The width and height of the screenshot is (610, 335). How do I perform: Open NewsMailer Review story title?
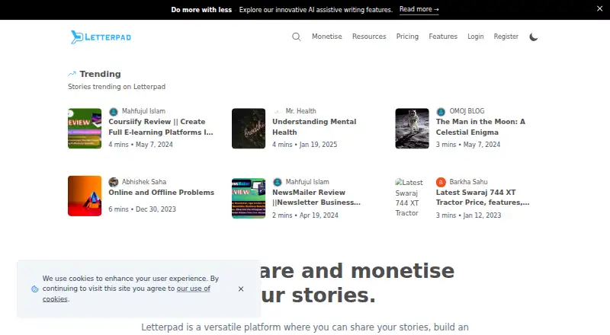tap(316, 197)
